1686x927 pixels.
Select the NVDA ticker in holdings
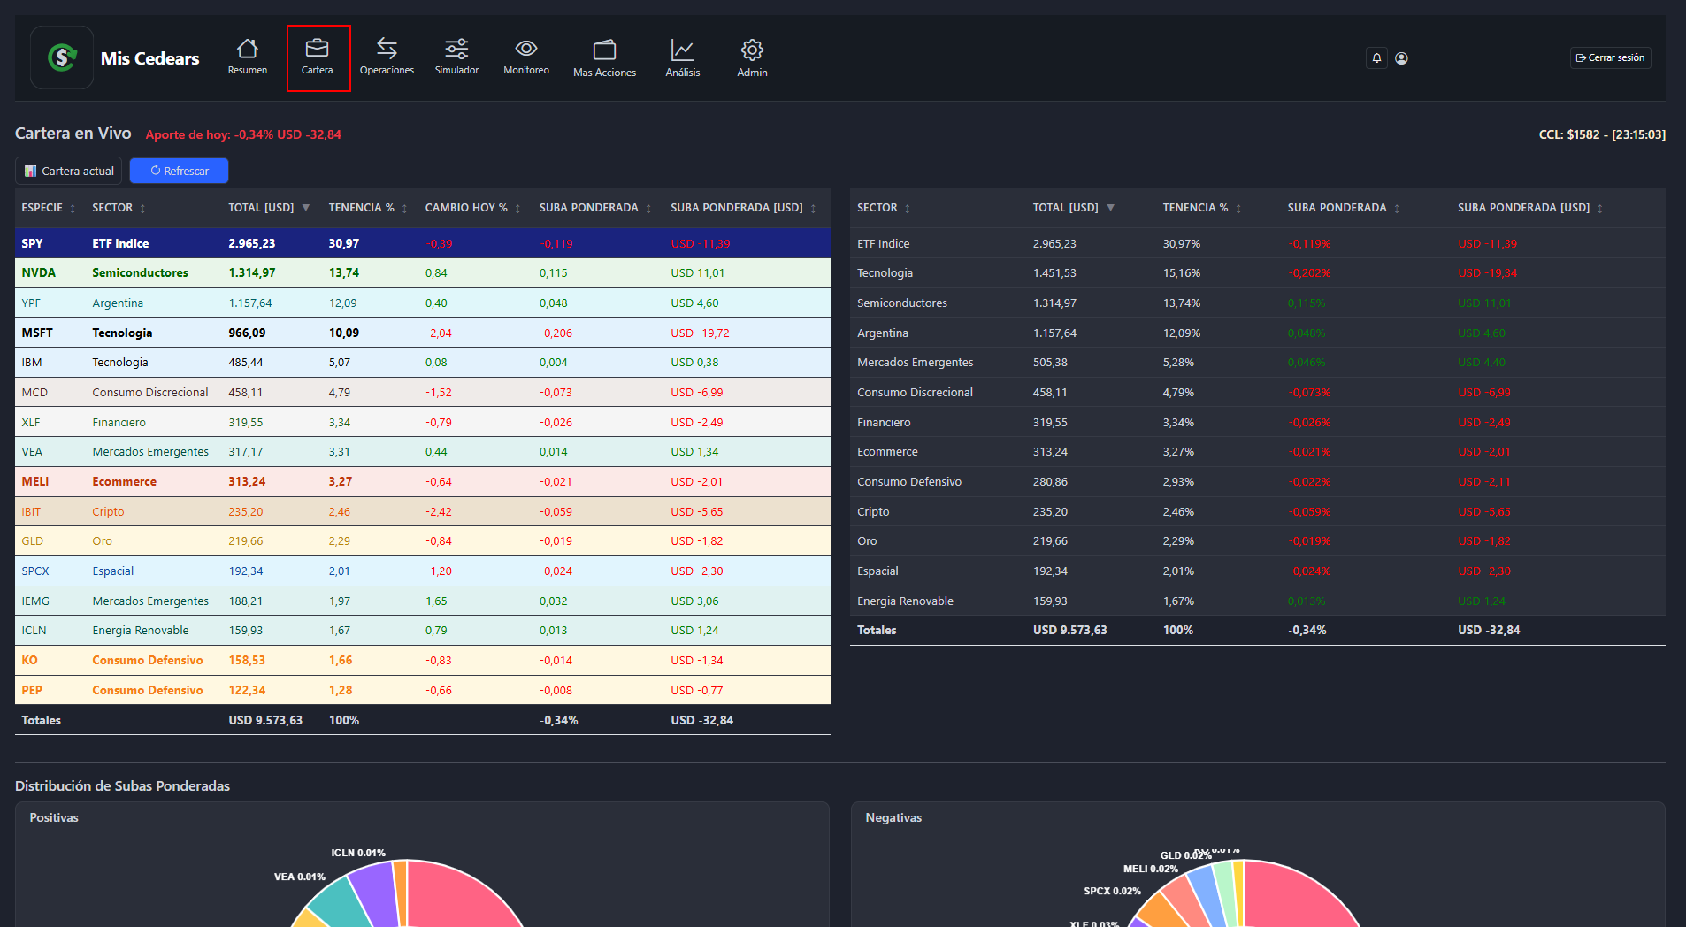pyautogui.click(x=39, y=272)
